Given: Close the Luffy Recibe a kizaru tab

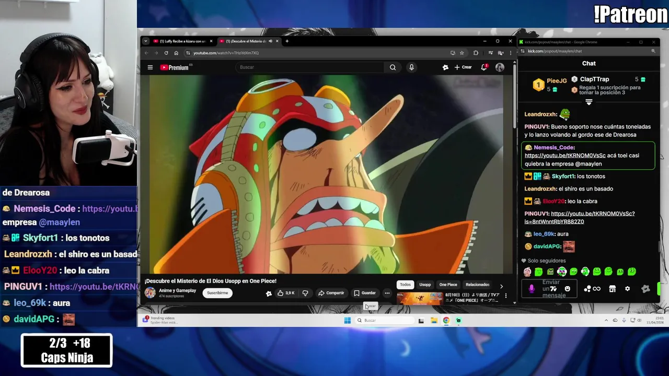Looking at the screenshot, I should click(x=211, y=41).
